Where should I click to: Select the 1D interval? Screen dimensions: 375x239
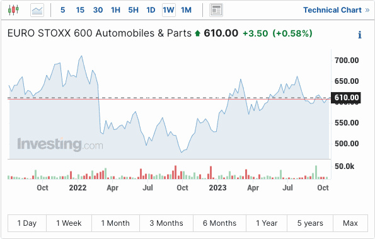[x=151, y=10]
